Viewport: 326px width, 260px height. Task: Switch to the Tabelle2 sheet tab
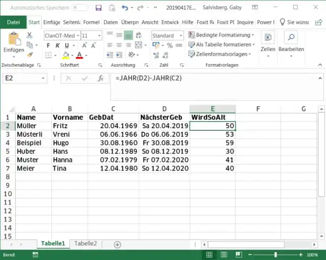point(85,244)
